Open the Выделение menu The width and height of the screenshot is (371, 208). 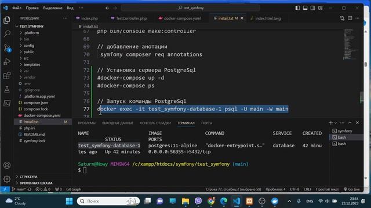point(53,8)
